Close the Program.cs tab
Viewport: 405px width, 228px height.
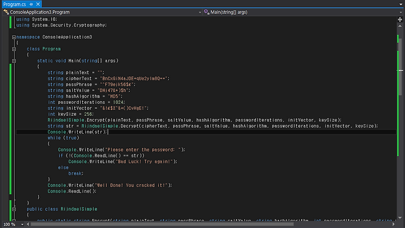click(x=38, y=4)
